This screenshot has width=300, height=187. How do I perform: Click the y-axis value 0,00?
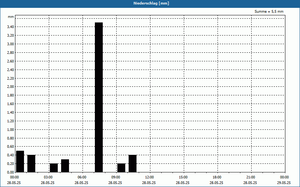pos(10,172)
